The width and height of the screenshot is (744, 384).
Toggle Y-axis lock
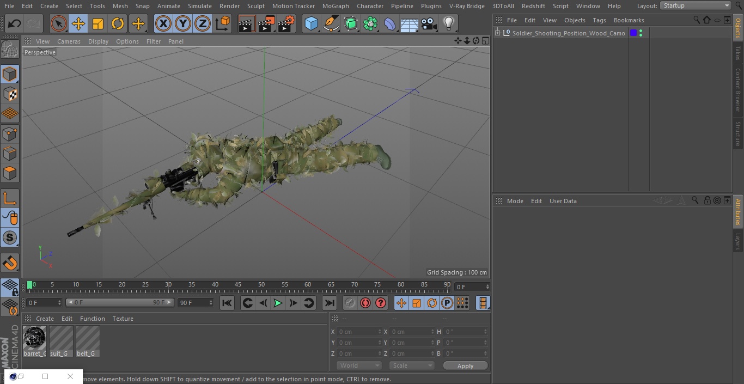coord(183,23)
